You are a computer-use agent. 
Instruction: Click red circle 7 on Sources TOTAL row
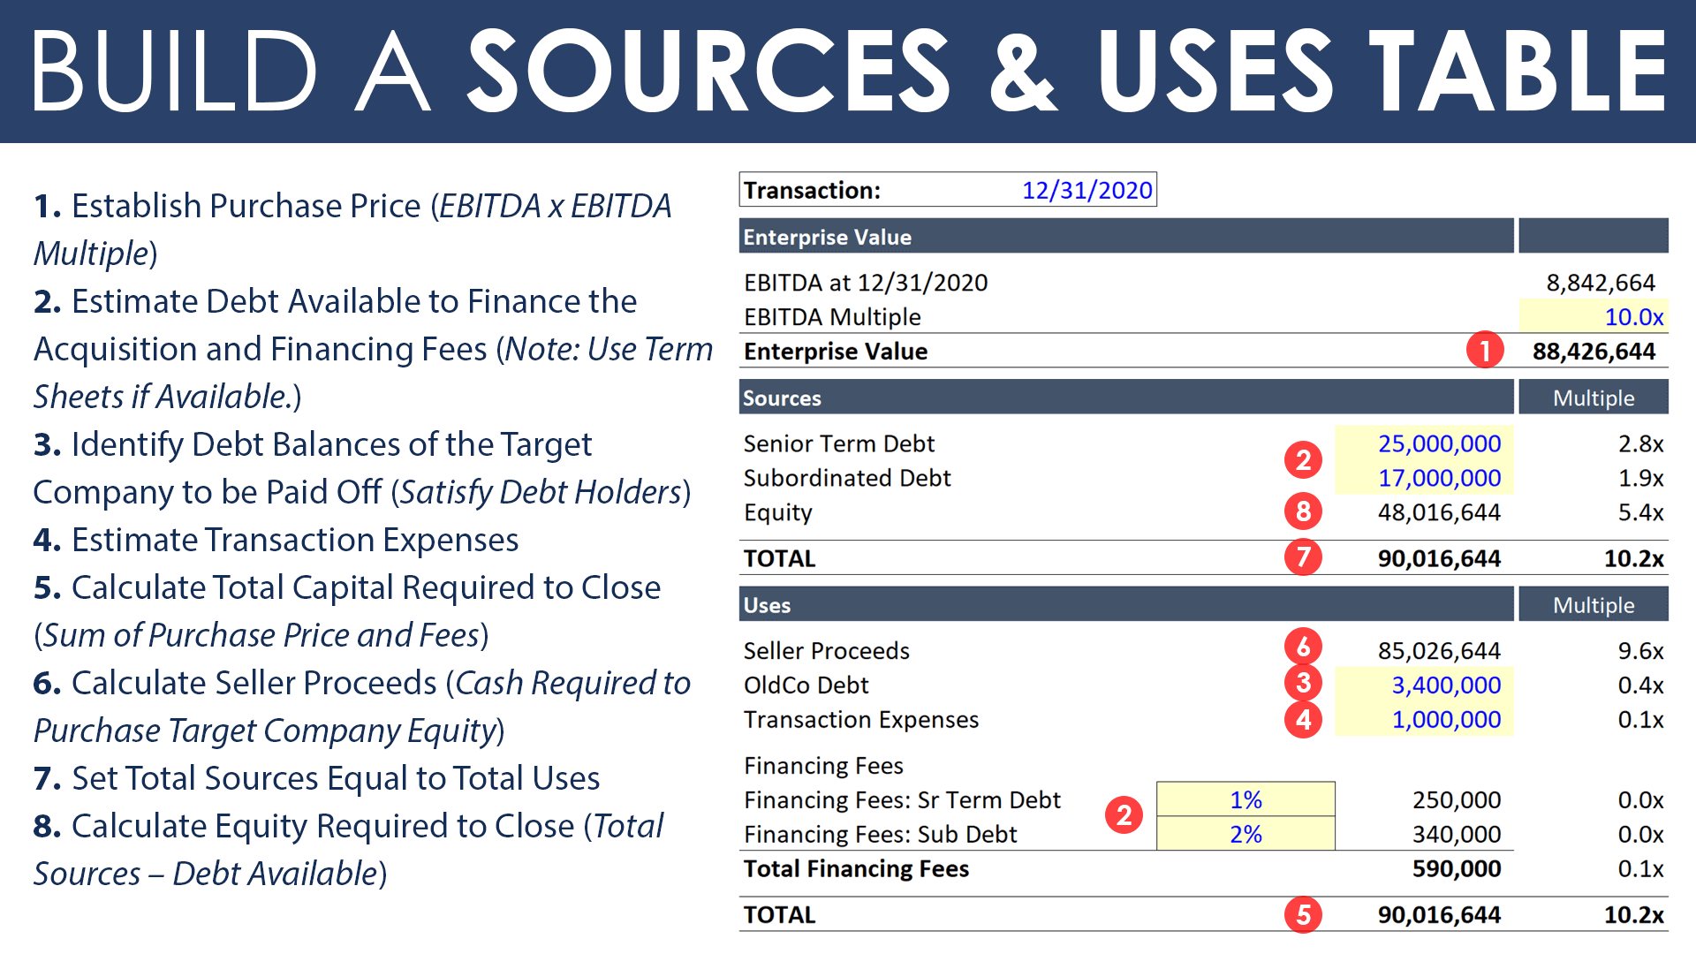1303,557
